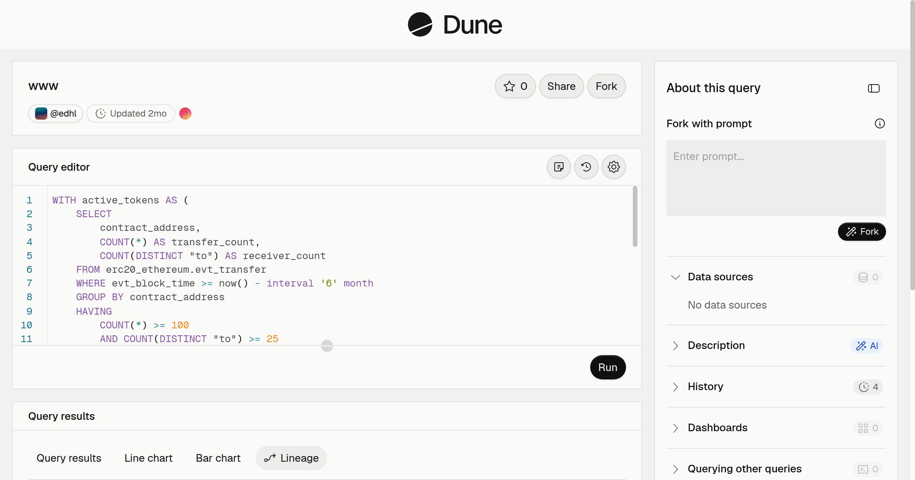The image size is (915, 480).
Task: Click the Dune logo icon
Action: click(420, 24)
